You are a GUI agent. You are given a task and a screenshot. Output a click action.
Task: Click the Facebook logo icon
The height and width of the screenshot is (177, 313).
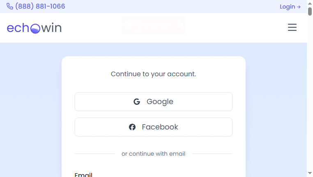pyautogui.click(x=132, y=127)
